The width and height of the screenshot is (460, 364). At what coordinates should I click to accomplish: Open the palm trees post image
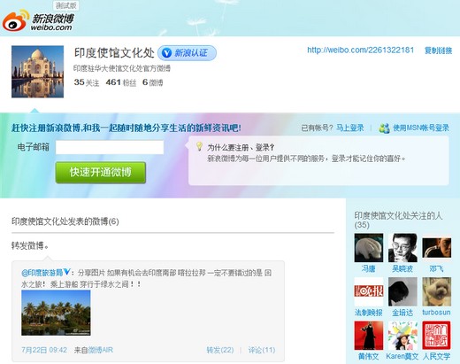click(x=56, y=313)
